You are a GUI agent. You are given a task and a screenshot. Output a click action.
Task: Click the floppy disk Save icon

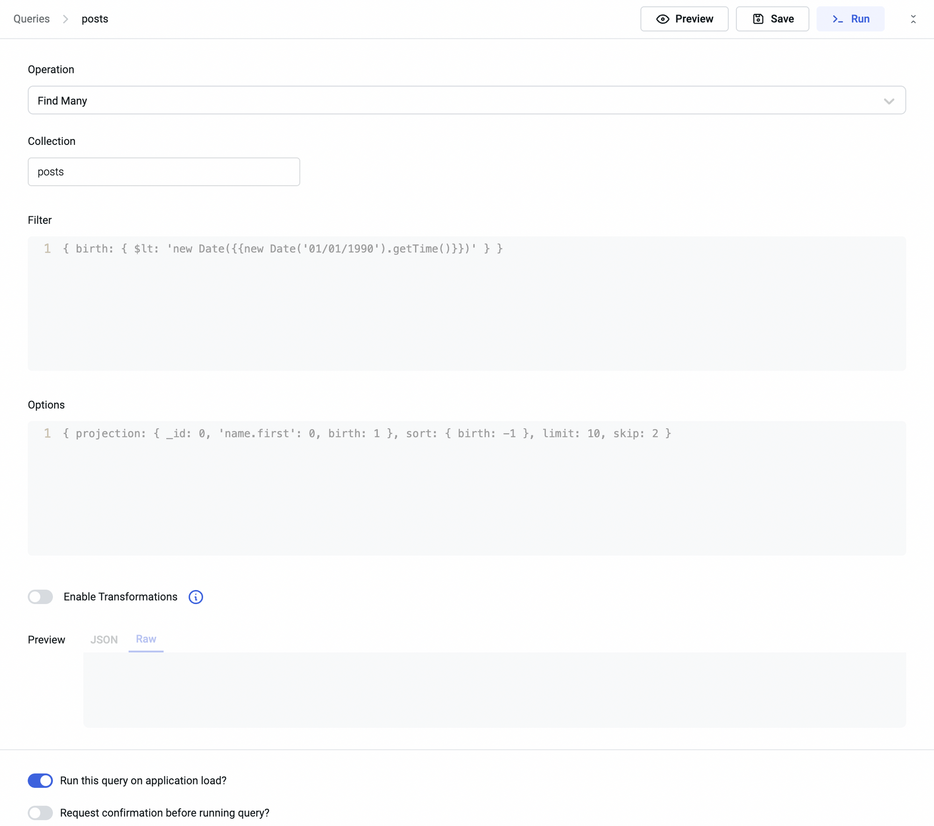pos(758,19)
